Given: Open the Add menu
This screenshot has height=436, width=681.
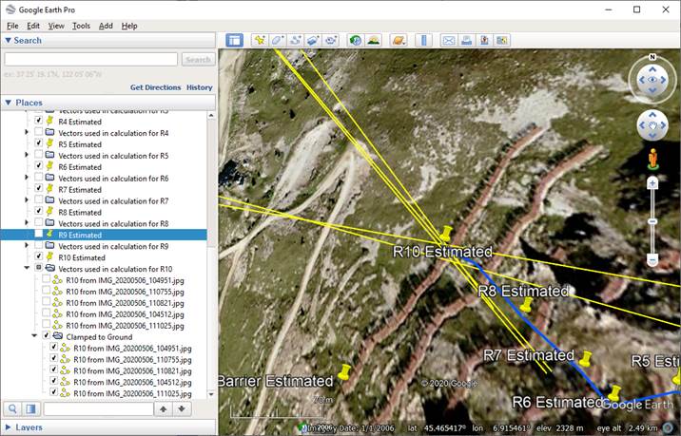Looking at the screenshot, I should pos(106,26).
